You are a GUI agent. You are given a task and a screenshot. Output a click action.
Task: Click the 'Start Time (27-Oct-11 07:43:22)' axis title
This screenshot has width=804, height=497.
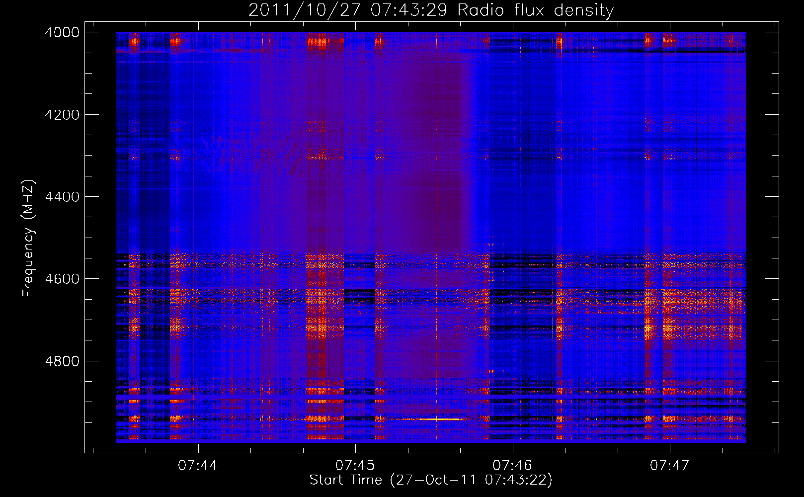click(431, 480)
